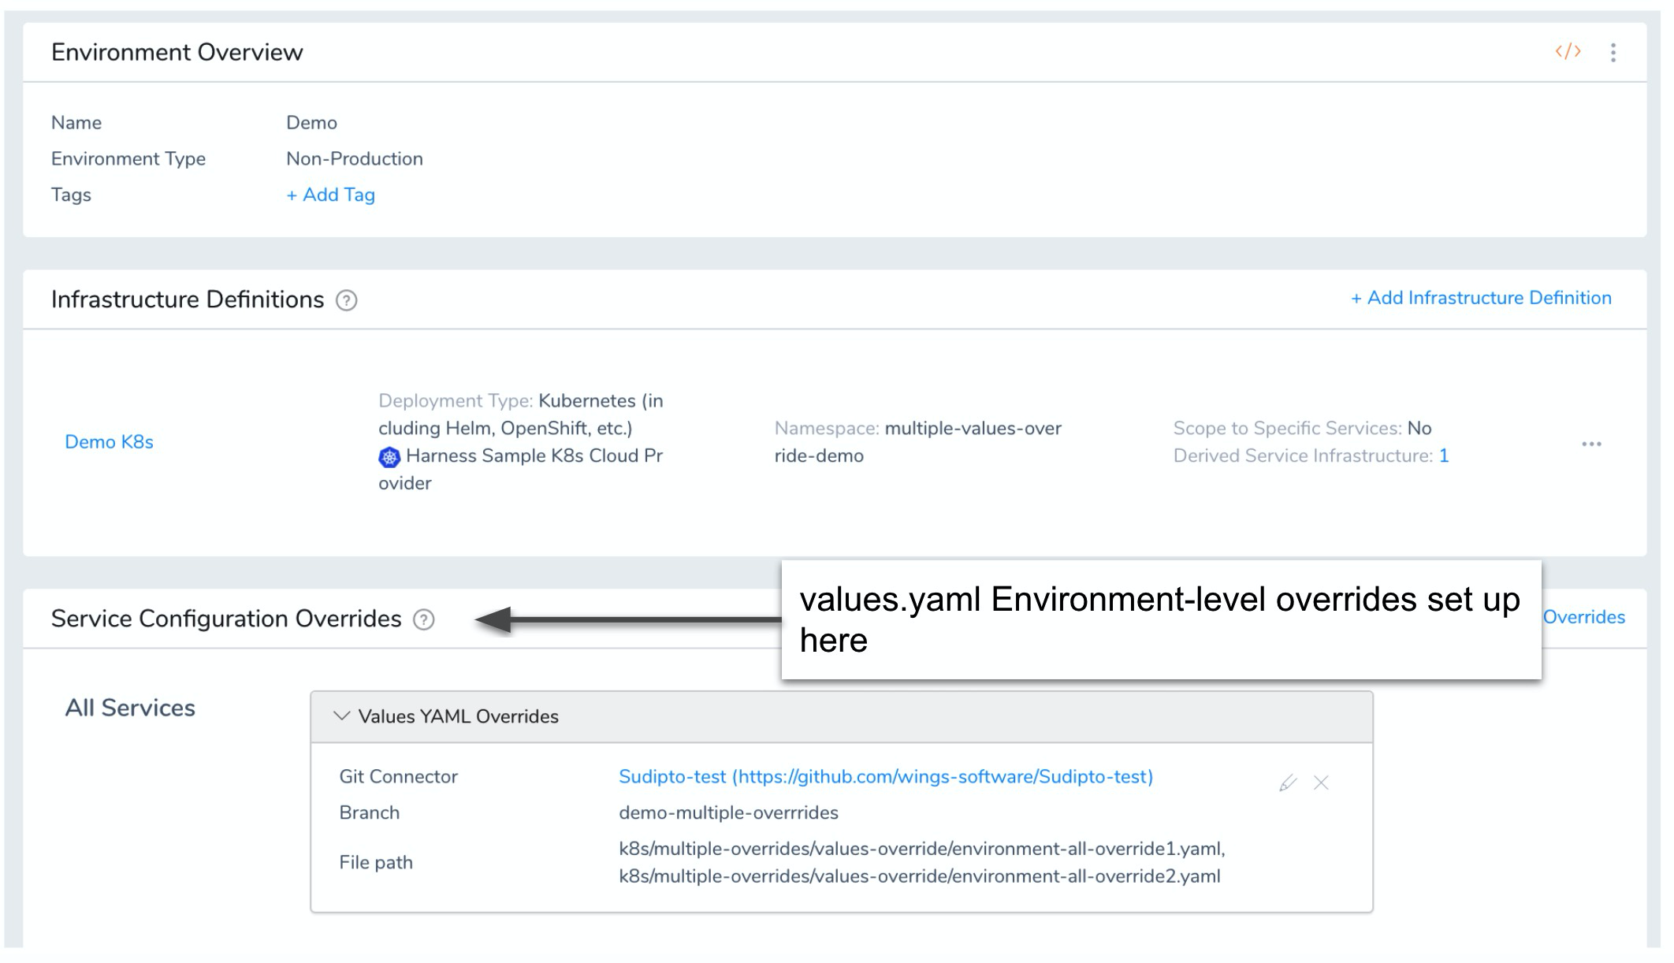Click the Deployment Type Kubernetes text
The height and width of the screenshot is (963, 1674).
(521, 415)
